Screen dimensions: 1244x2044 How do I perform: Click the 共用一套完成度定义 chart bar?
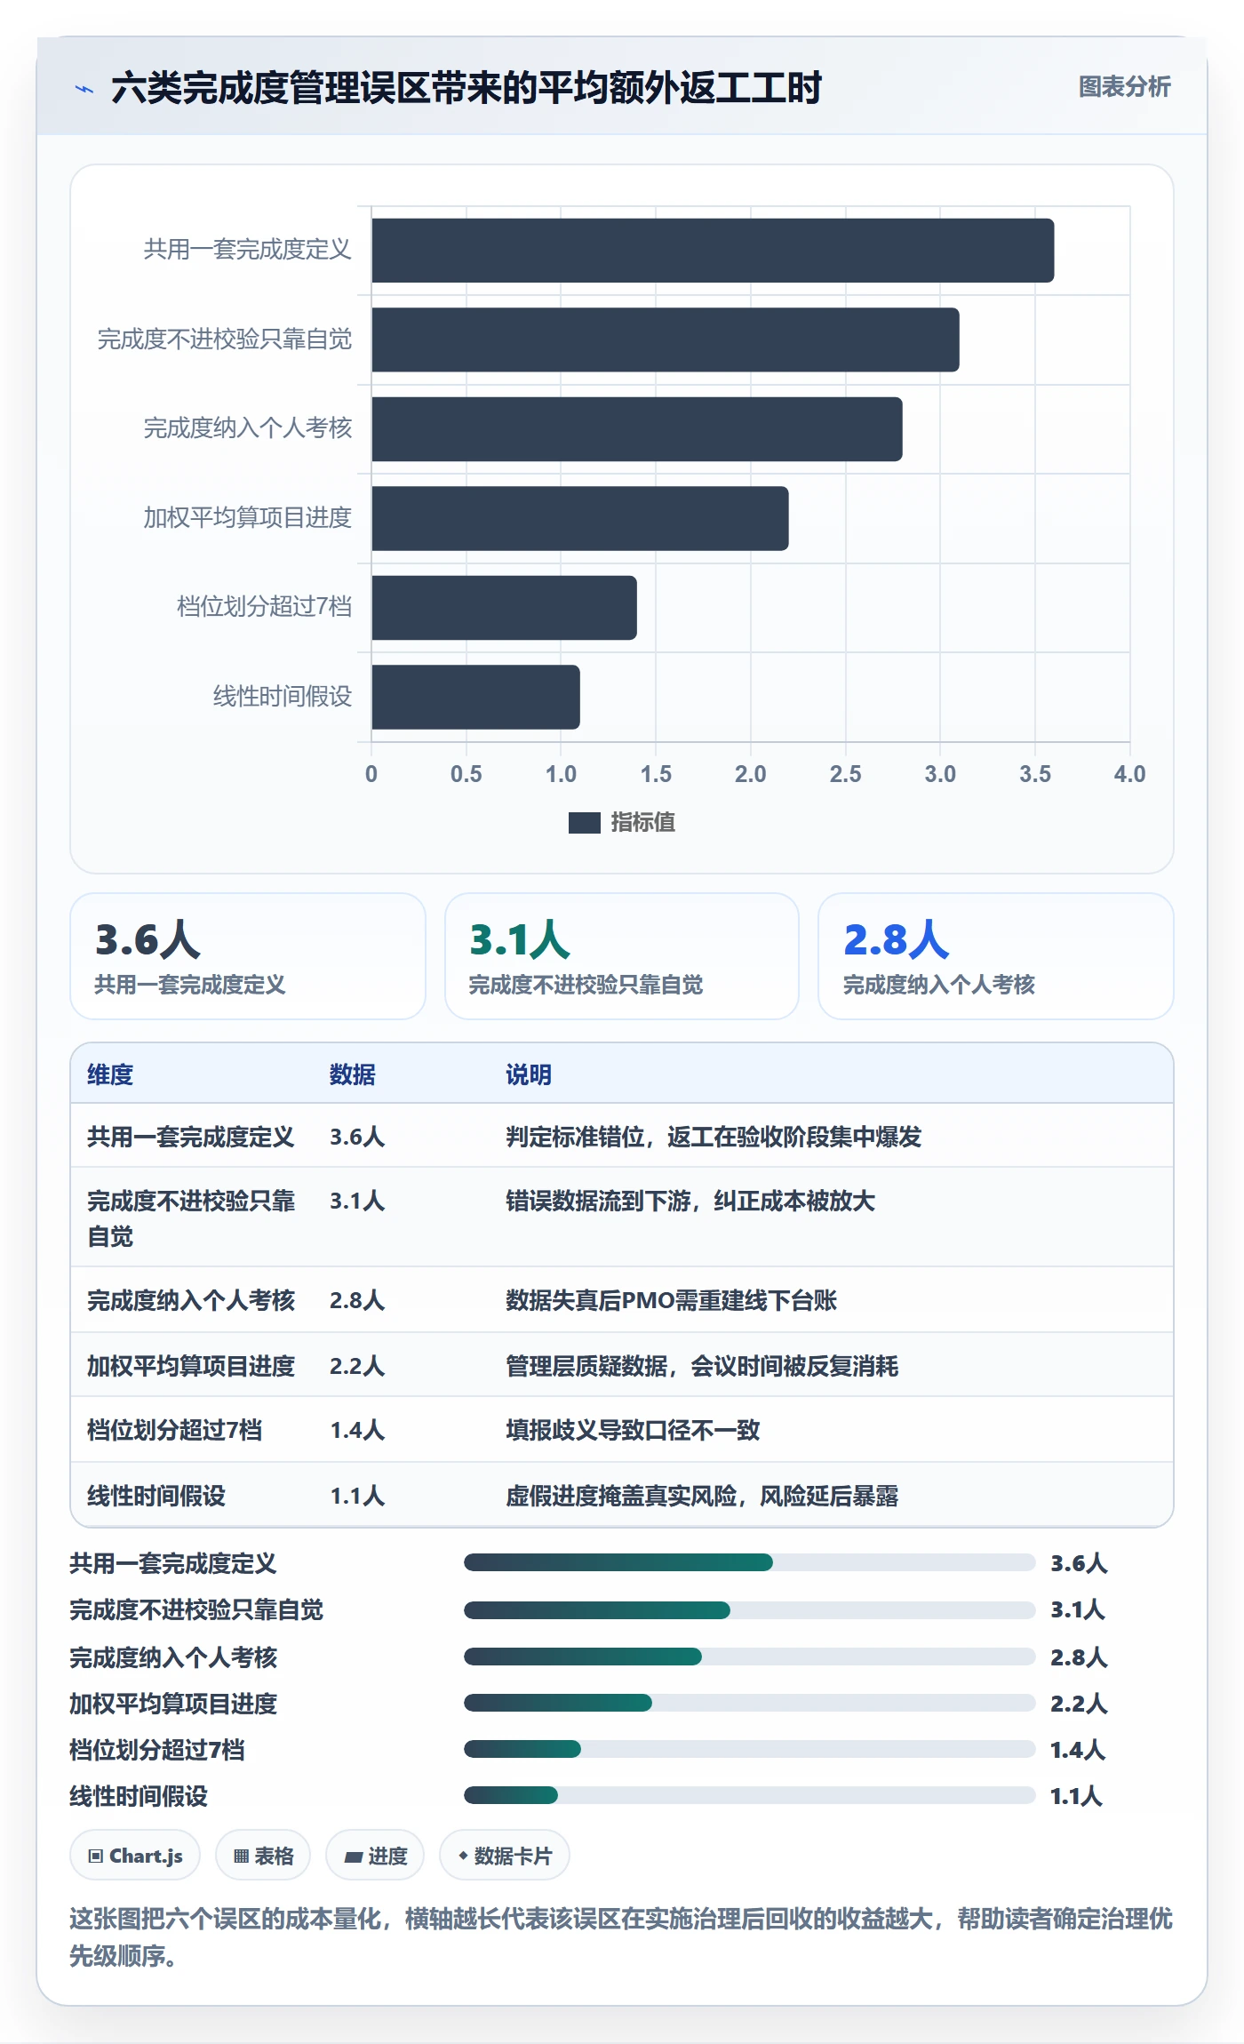(x=713, y=251)
